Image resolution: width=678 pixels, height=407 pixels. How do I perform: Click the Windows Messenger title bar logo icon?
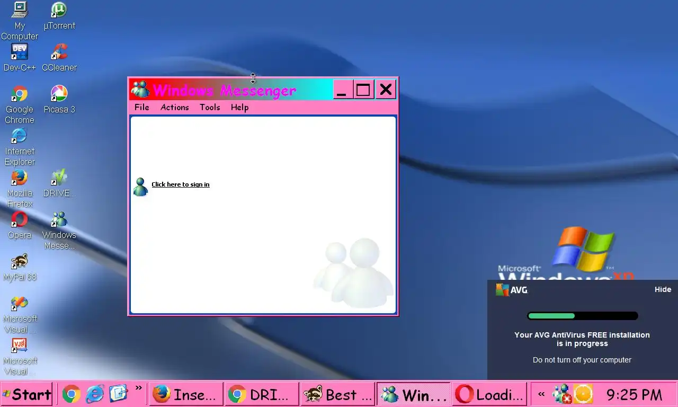[x=140, y=90]
